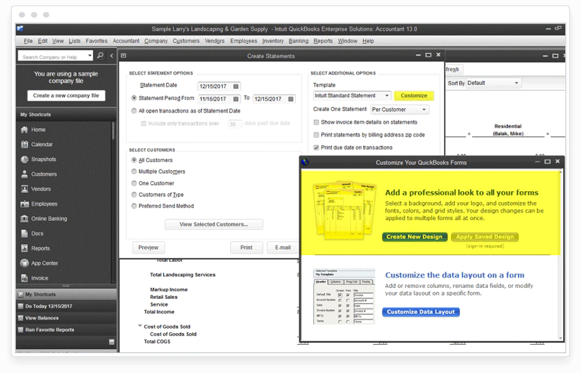Open the Online Banking shortcut

coord(49,219)
